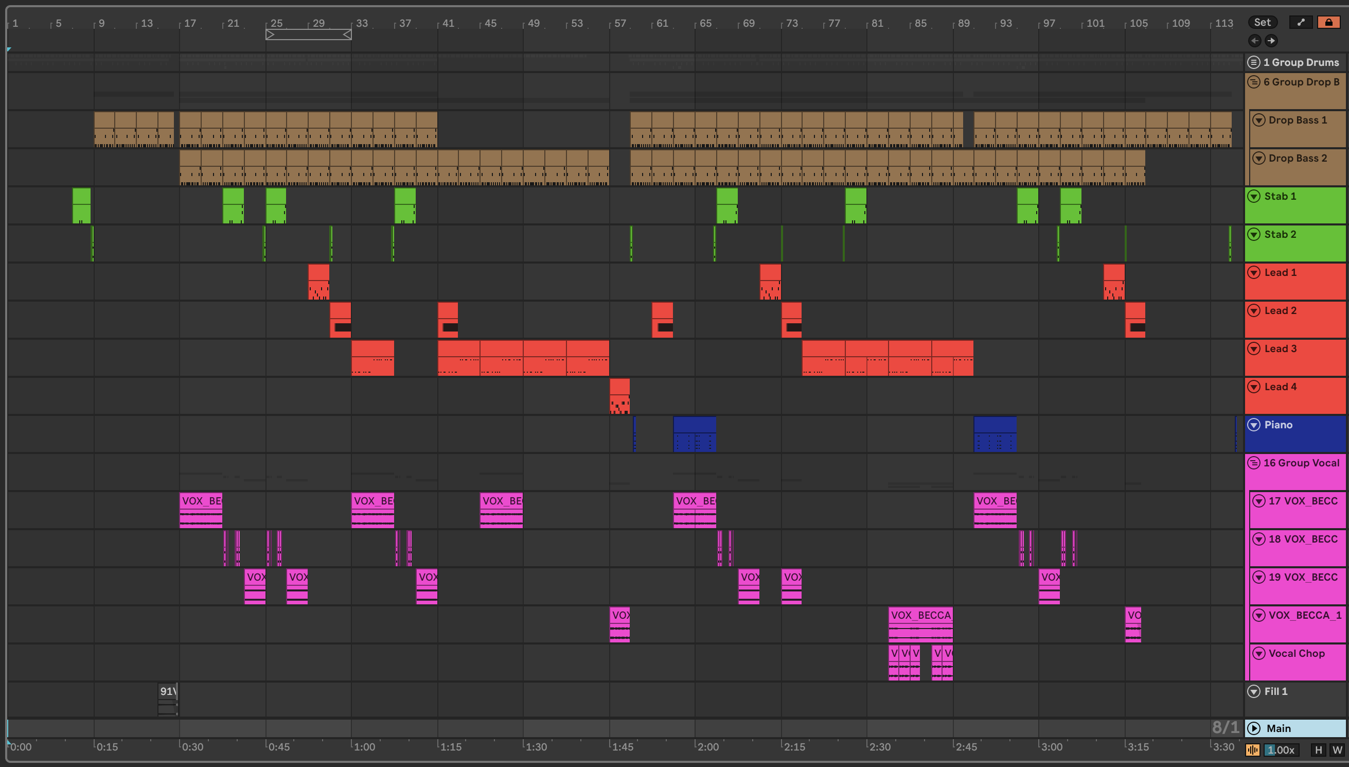
Task: Collapse the 6 Group Drop B group
Action: (x=1254, y=82)
